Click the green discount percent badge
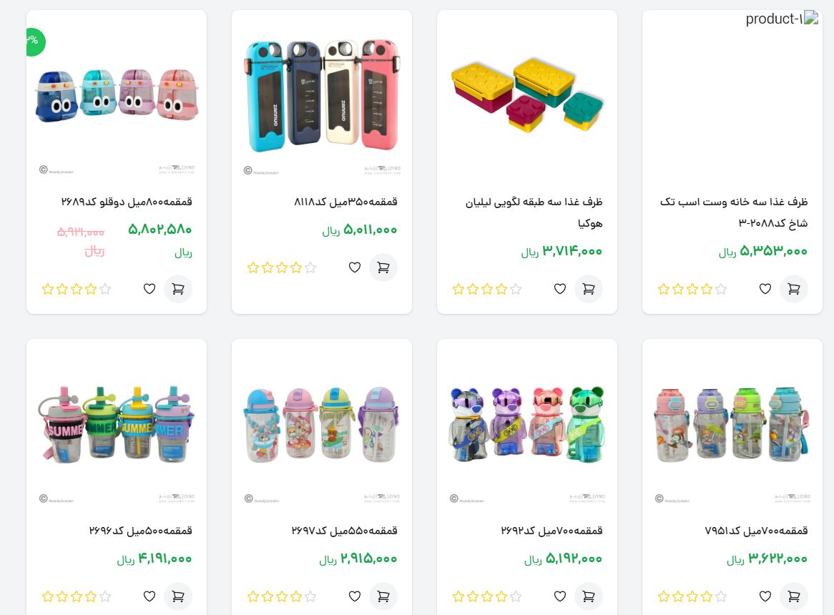834x615 pixels. tap(35, 41)
